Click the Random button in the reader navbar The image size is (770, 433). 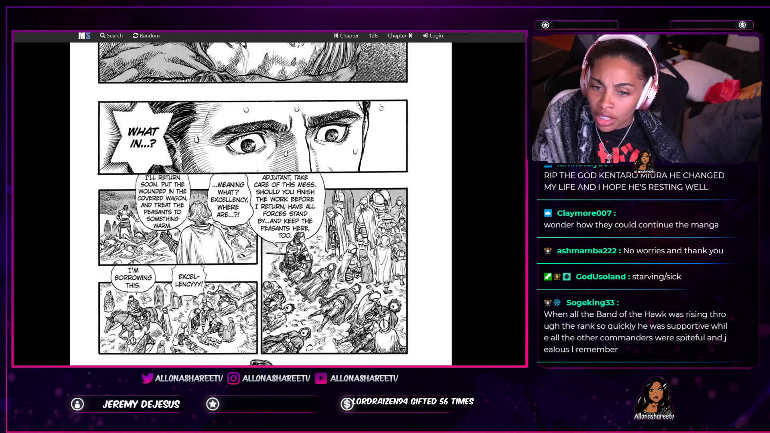click(146, 36)
